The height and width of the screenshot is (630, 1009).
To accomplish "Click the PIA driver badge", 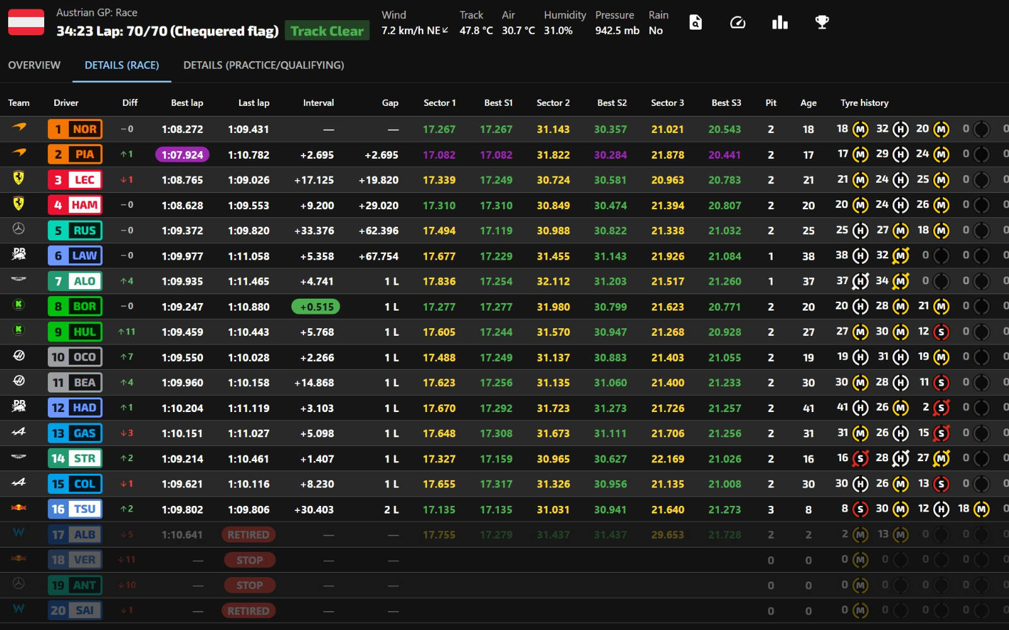I will click(x=75, y=154).
